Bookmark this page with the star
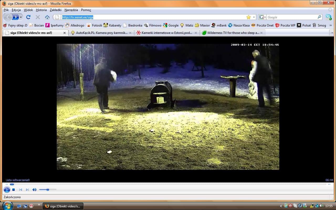This screenshot has width=336, height=210. click(248, 17)
